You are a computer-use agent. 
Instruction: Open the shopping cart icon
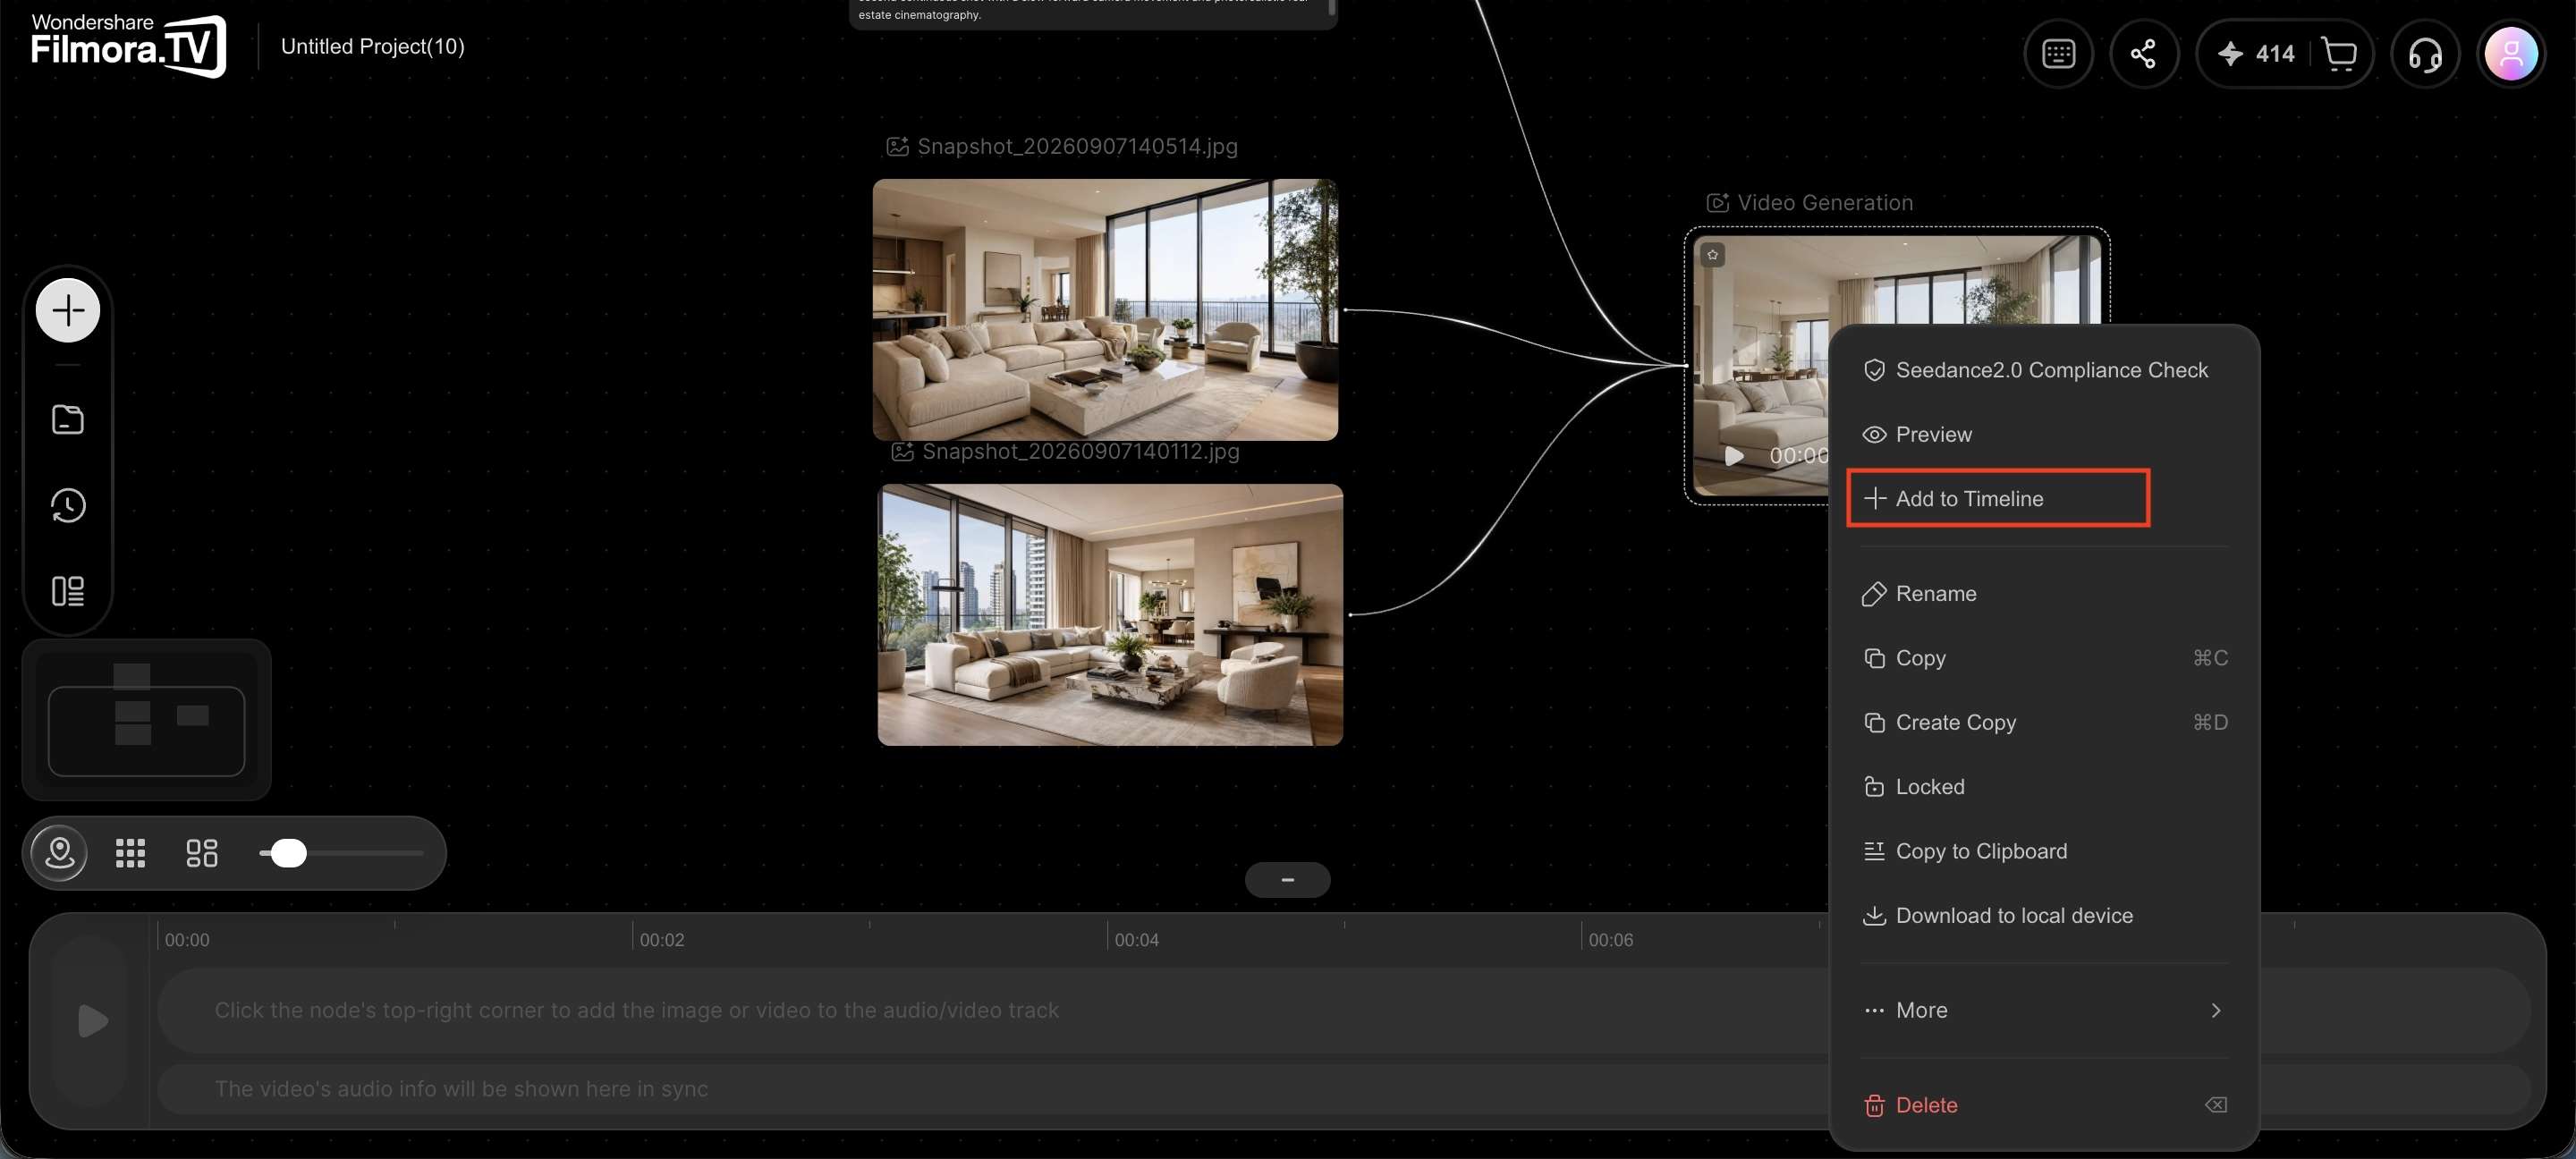pos(2339,54)
